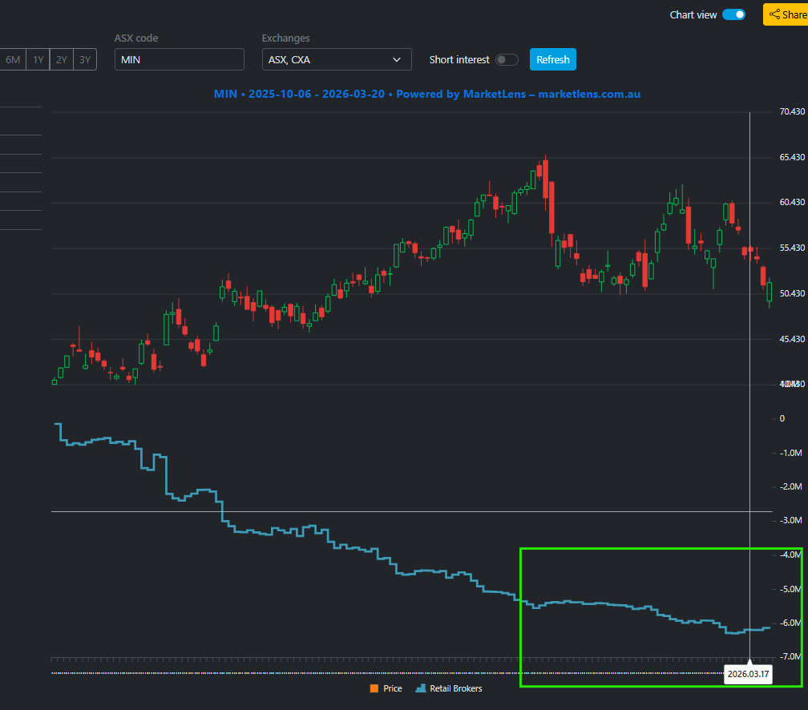Click the orange Price legend swatch
The height and width of the screenshot is (710, 808).
tap(374, 688)
